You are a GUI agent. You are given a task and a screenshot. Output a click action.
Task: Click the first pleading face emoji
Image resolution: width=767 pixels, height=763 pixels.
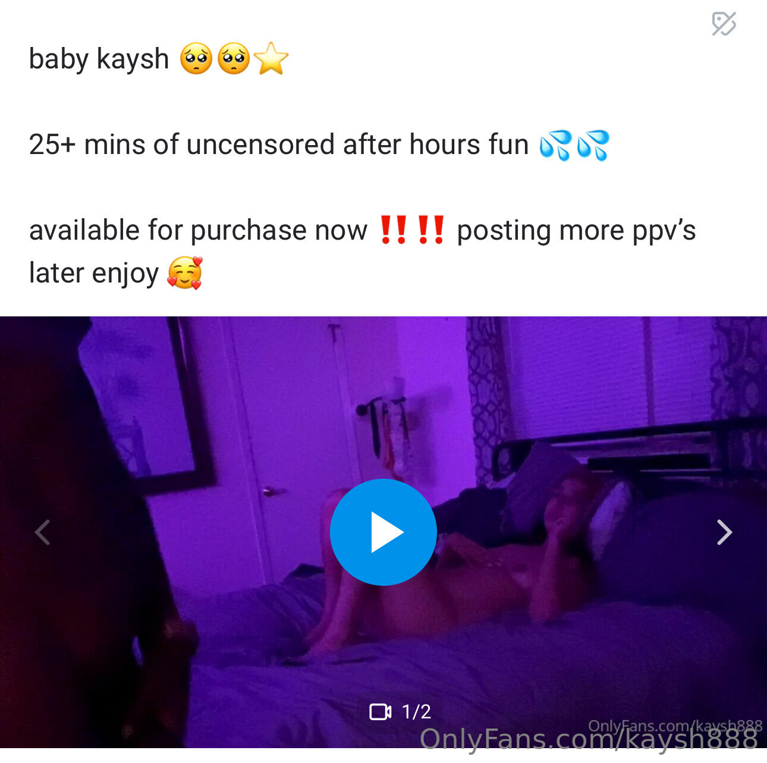(196, 59)
